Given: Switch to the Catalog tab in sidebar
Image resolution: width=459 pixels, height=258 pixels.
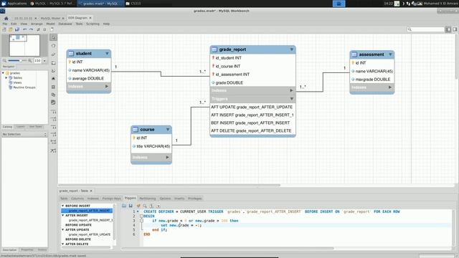Looking at the screenshot, I should (7, 127).
